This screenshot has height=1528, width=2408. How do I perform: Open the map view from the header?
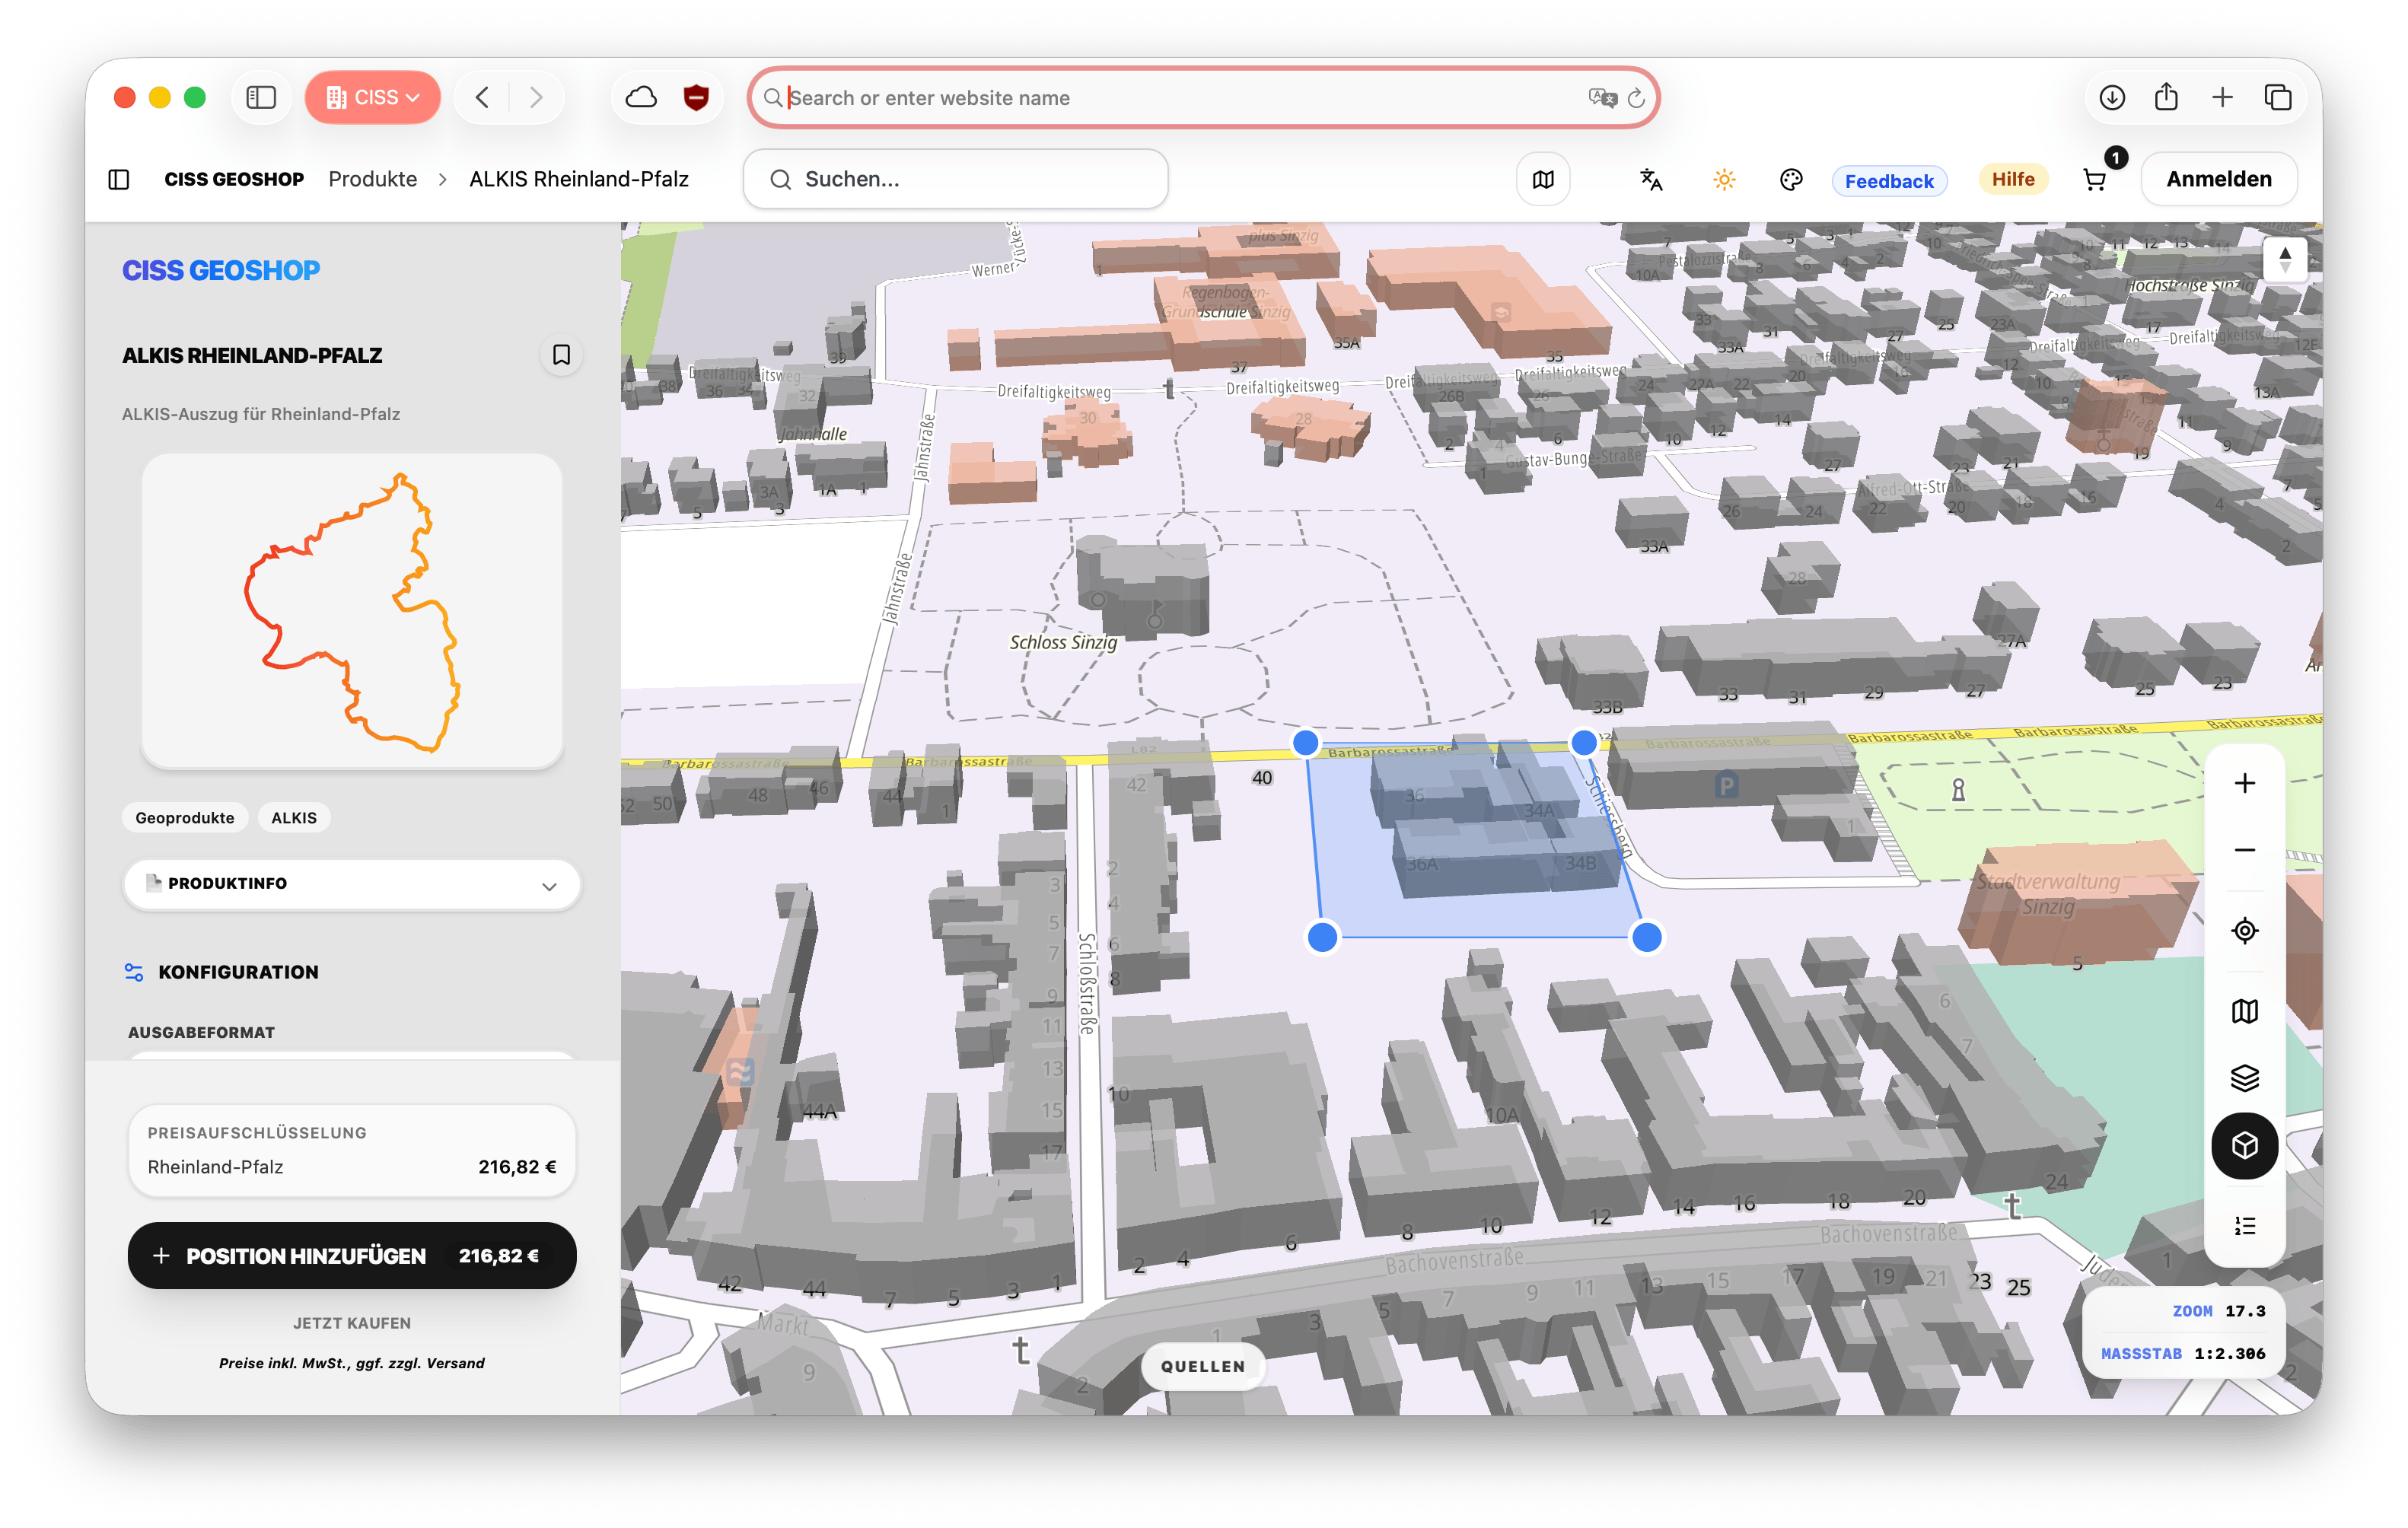(1543, 179)
